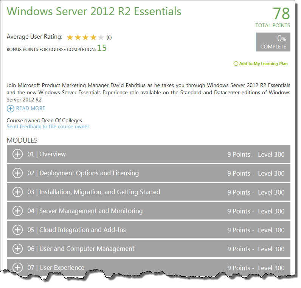The height and width of the screenshot is (288, 301).
Task: Click the course title Windows Server 2012 R2 Essentials
Action: (94, 11)
